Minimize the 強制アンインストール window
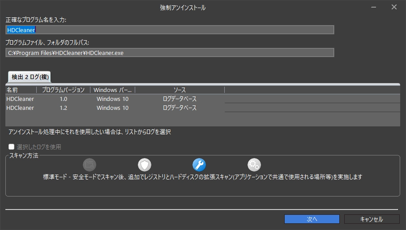The width and height of the screenshot is (406, 230). pos(373,7)
